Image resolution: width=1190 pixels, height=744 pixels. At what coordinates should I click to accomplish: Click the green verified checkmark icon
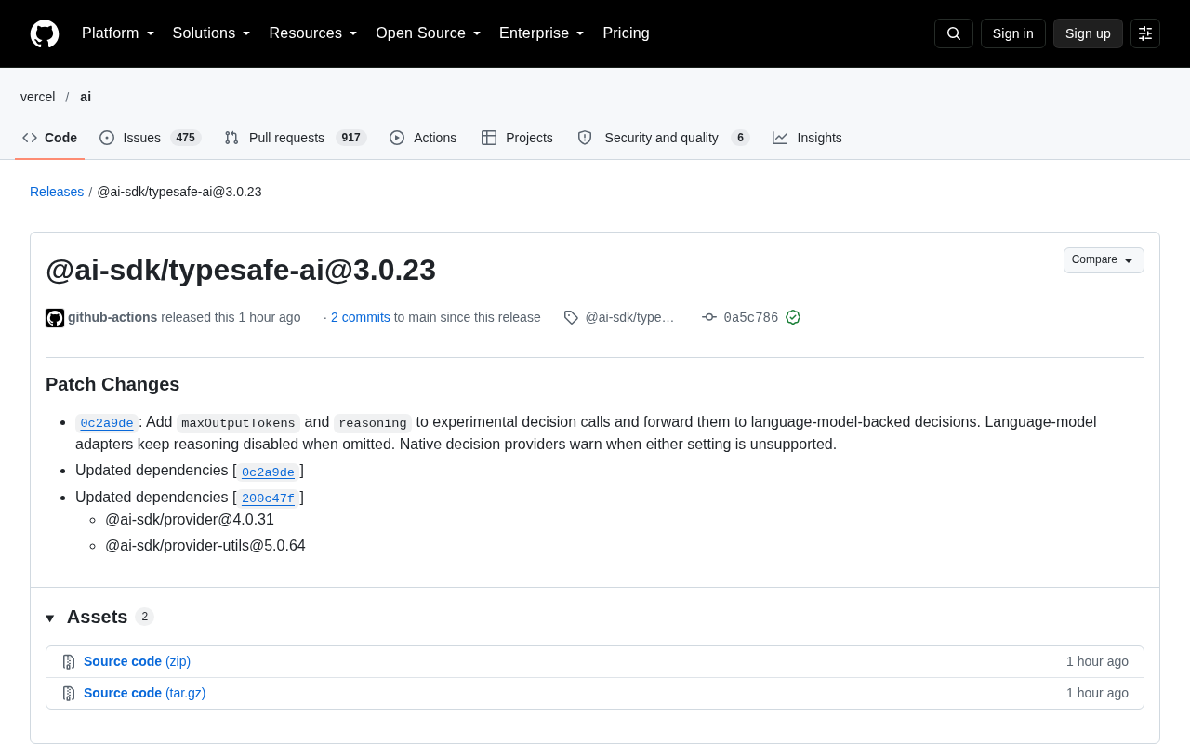click(x=793, y=317)
